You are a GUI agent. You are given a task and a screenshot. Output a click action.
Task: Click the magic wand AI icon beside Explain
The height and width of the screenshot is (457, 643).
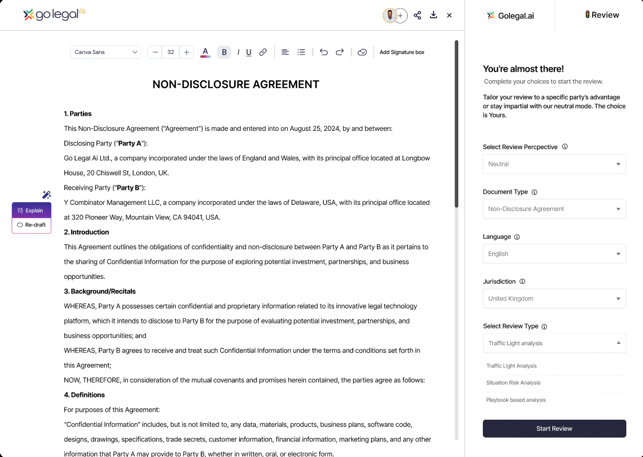pyautogui.click(x=47, y=195)
